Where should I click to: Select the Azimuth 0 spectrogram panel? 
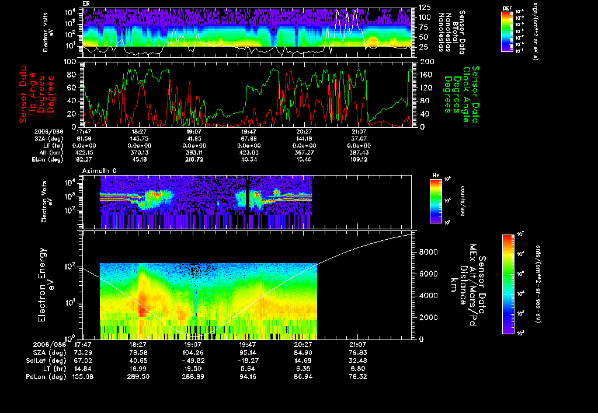pos(247,202)
